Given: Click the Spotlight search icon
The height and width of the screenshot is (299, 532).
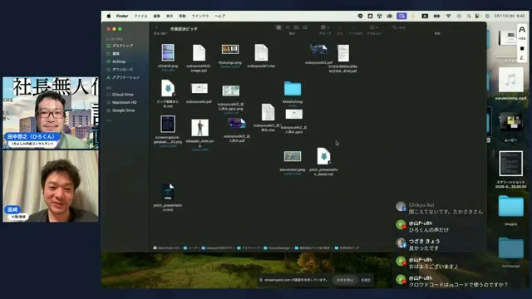Looking at the screenshot, I should (x=469, y=16).
